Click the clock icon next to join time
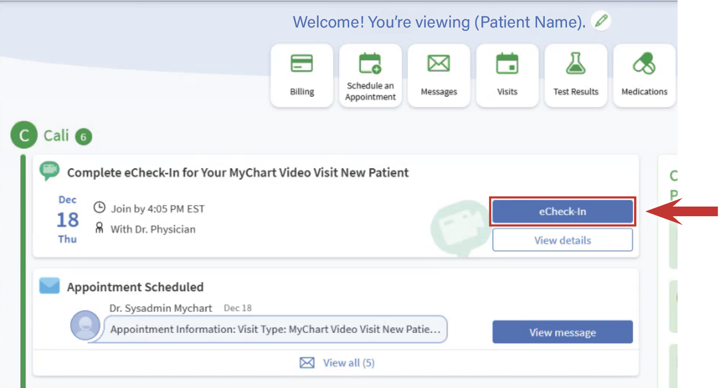 click(x=99, y=208)
